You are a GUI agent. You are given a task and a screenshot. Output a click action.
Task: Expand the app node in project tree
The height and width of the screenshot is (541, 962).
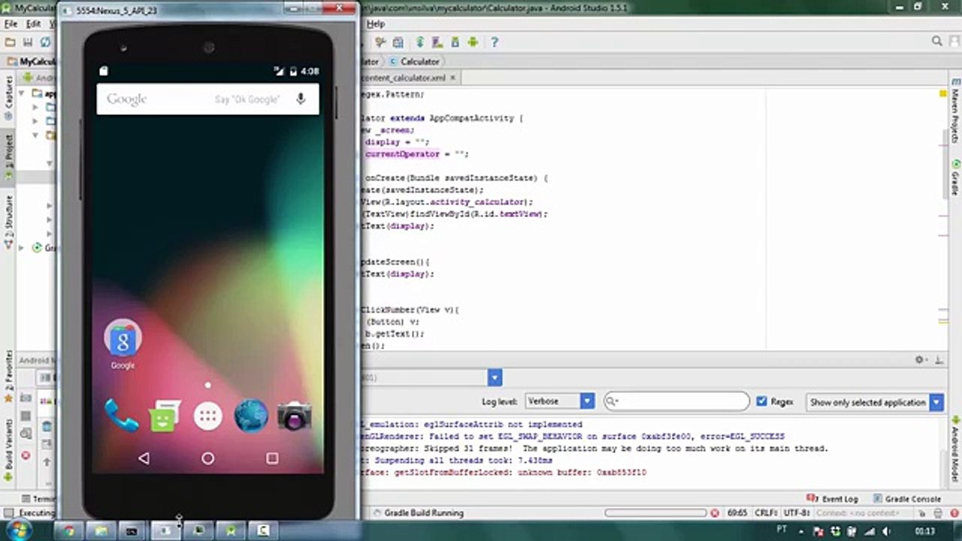click(x=23, y=94)
